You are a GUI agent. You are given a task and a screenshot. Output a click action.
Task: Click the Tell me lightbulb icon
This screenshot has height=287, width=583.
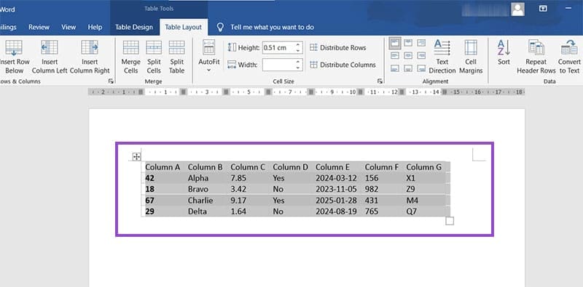click(221, 27)
